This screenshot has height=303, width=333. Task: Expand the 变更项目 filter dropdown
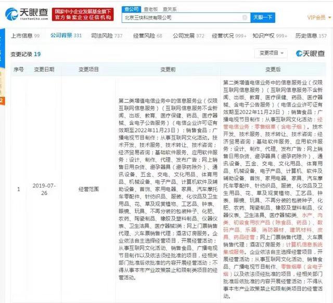coord(271,53)
